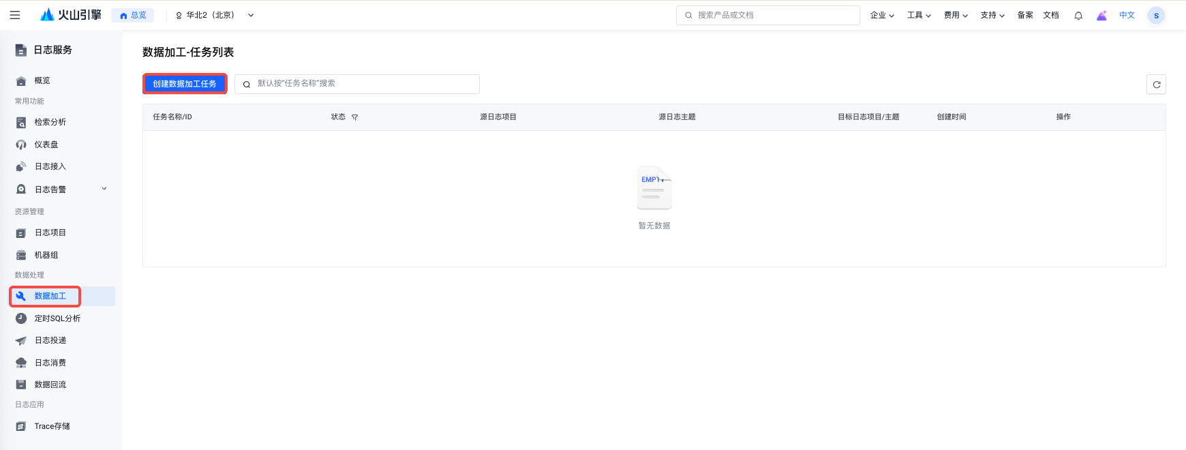Click the 仪表盘 gauge icon
The width and height of the screenshot is (1186, 450).
pyautogui.click(x=21, y=145)
